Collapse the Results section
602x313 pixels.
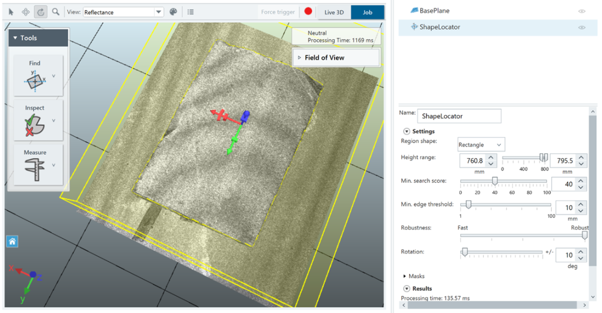coord(406,288)
